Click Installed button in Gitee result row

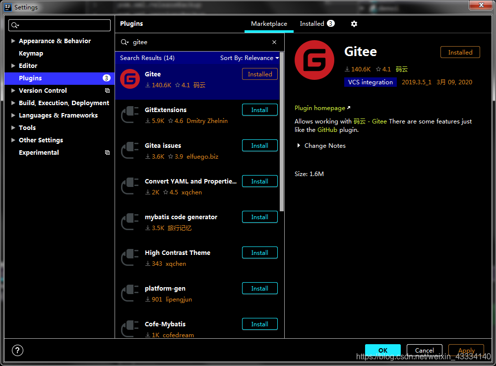pyautogui.click(x=260, y=74)
